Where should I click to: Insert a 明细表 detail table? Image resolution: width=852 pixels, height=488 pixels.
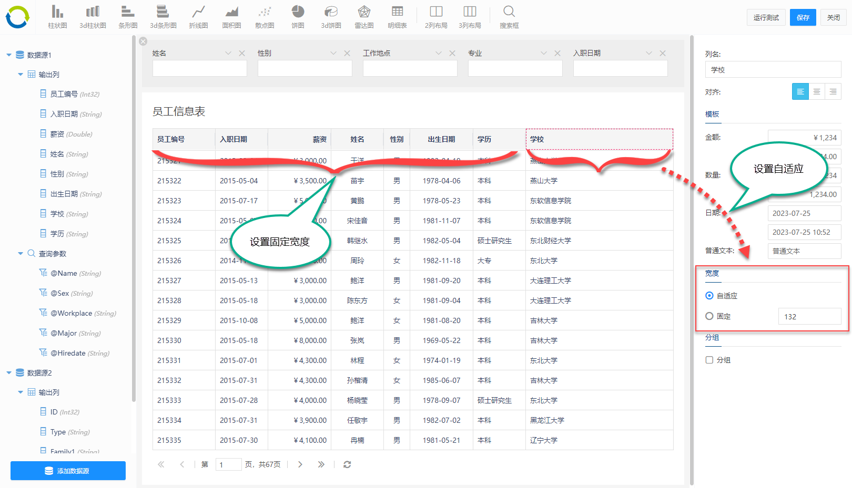(x=397, y=17)
